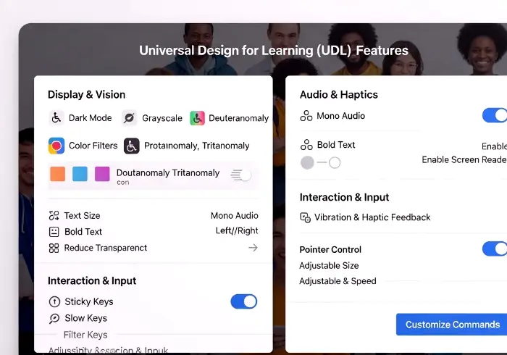Viewport: 507px width, 355px height.
Task: Click the Display & Vision heading
Action: (x=86, y=95)
